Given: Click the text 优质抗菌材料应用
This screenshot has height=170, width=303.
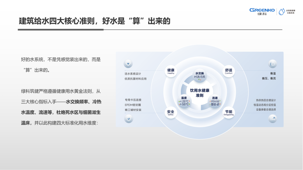Looking at the screenshot, I should tap(136, 79).
